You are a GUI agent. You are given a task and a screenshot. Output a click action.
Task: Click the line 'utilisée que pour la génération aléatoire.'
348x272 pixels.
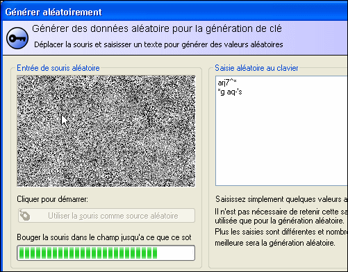(279, 221)
